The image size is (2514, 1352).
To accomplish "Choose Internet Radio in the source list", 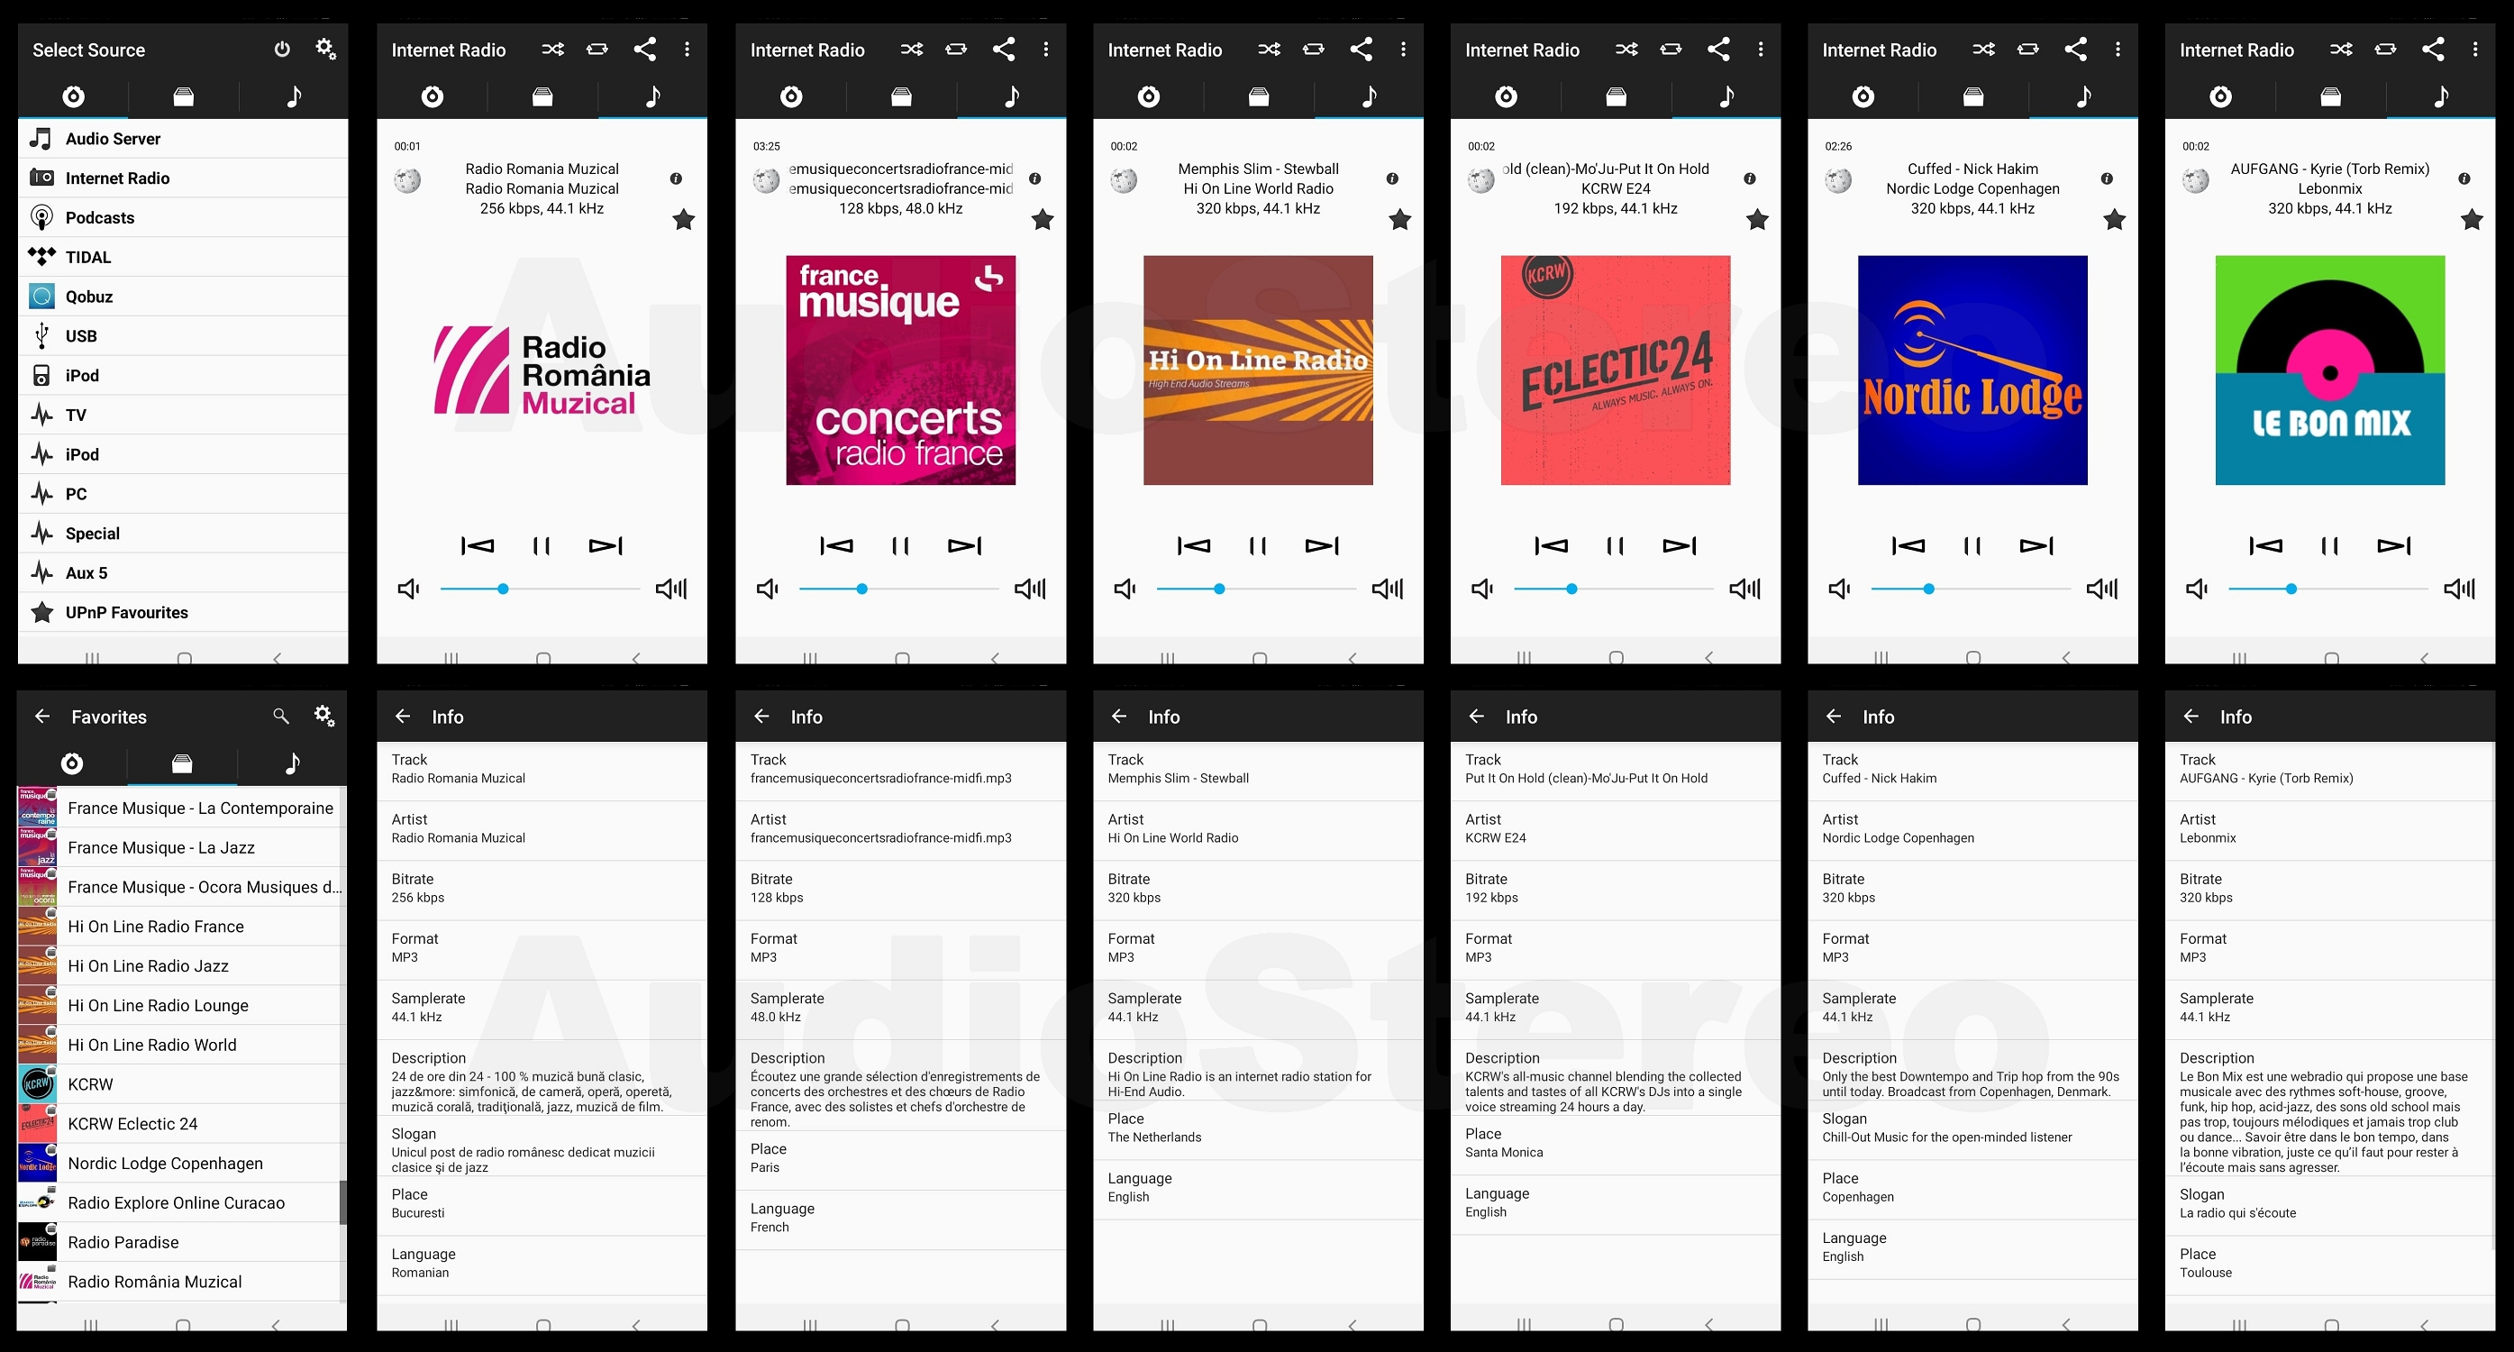I will point(183,178).
